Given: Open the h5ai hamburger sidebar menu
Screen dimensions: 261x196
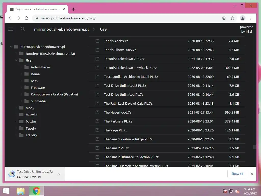Looking at the screenshot, I should coord(11,29).
